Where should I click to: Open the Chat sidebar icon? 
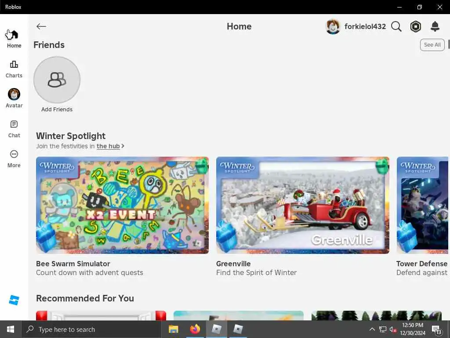coord(14,124)
